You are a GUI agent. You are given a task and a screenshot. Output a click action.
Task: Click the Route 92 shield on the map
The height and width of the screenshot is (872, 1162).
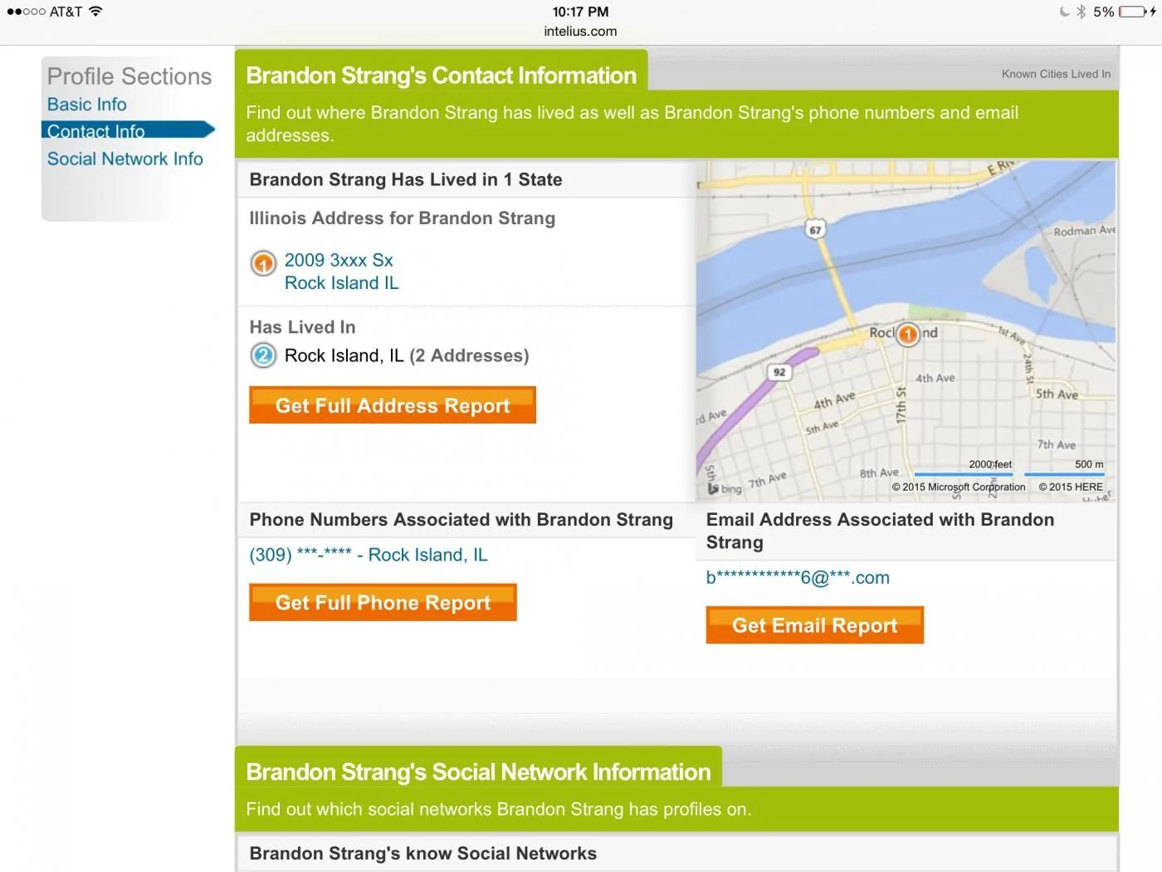(779, 372)
